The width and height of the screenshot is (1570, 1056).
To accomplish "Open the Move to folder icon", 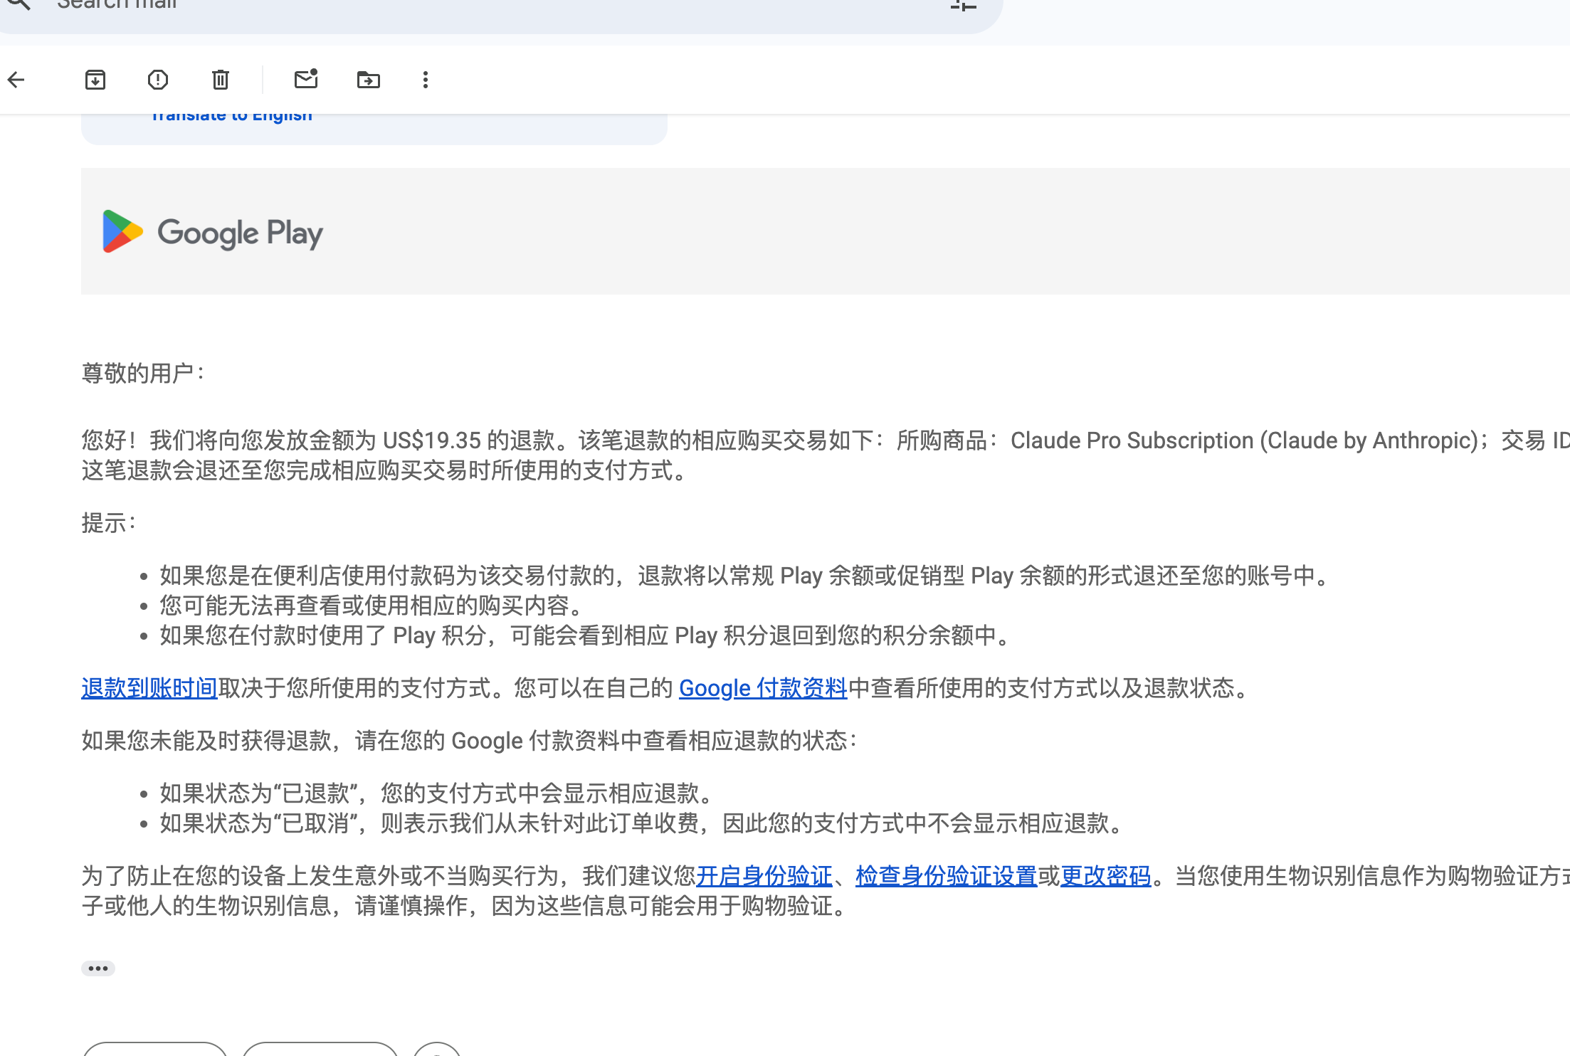I will [369, 80].
